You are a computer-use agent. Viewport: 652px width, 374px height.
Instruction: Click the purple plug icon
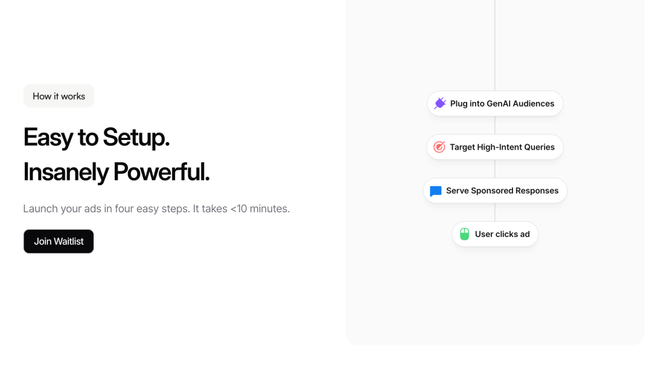click(440, 104)
